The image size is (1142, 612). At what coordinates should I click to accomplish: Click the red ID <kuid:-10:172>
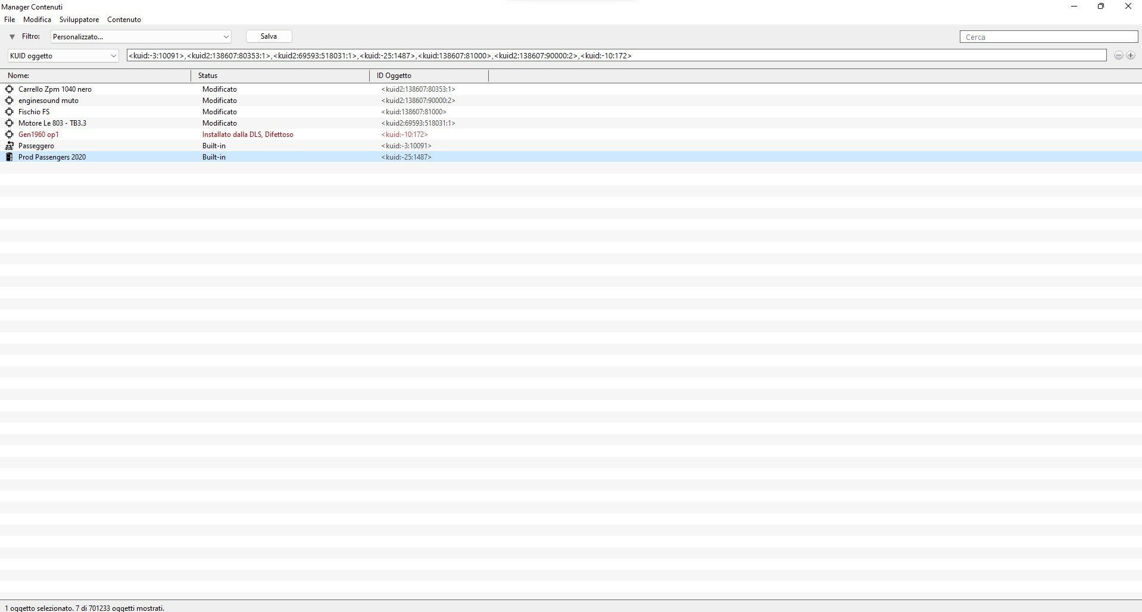[404, 135]
